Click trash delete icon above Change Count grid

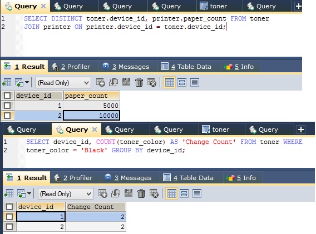pos(141,193)
